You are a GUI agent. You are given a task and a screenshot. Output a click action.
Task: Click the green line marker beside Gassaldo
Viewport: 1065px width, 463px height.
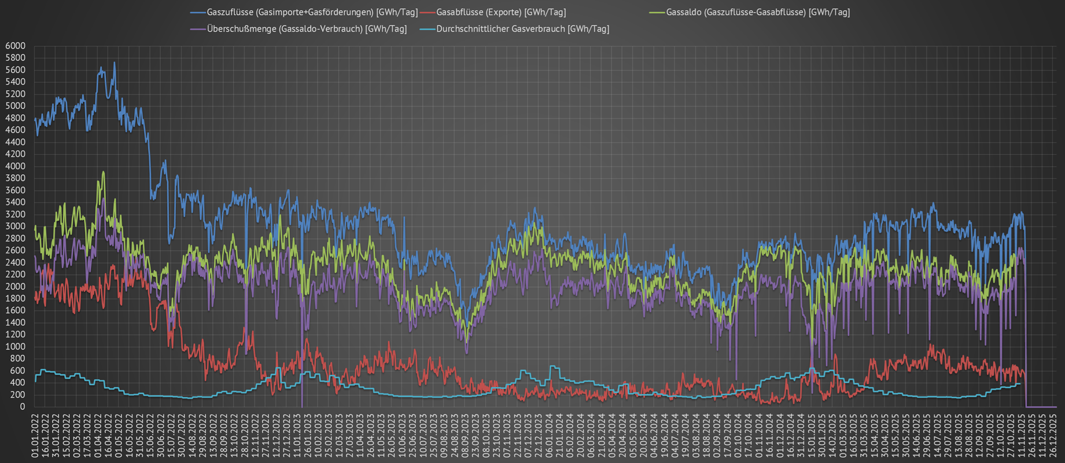coord(657,12)
